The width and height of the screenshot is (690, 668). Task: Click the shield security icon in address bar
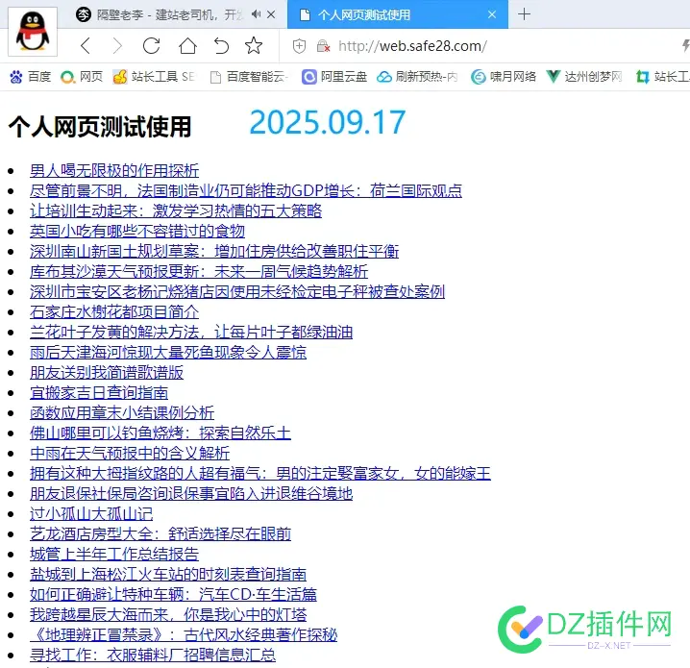tap(299, 46)
